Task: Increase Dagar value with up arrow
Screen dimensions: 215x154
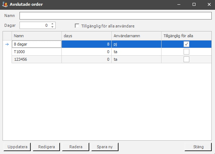Action: pyautogui.click(x=52, y=24)
